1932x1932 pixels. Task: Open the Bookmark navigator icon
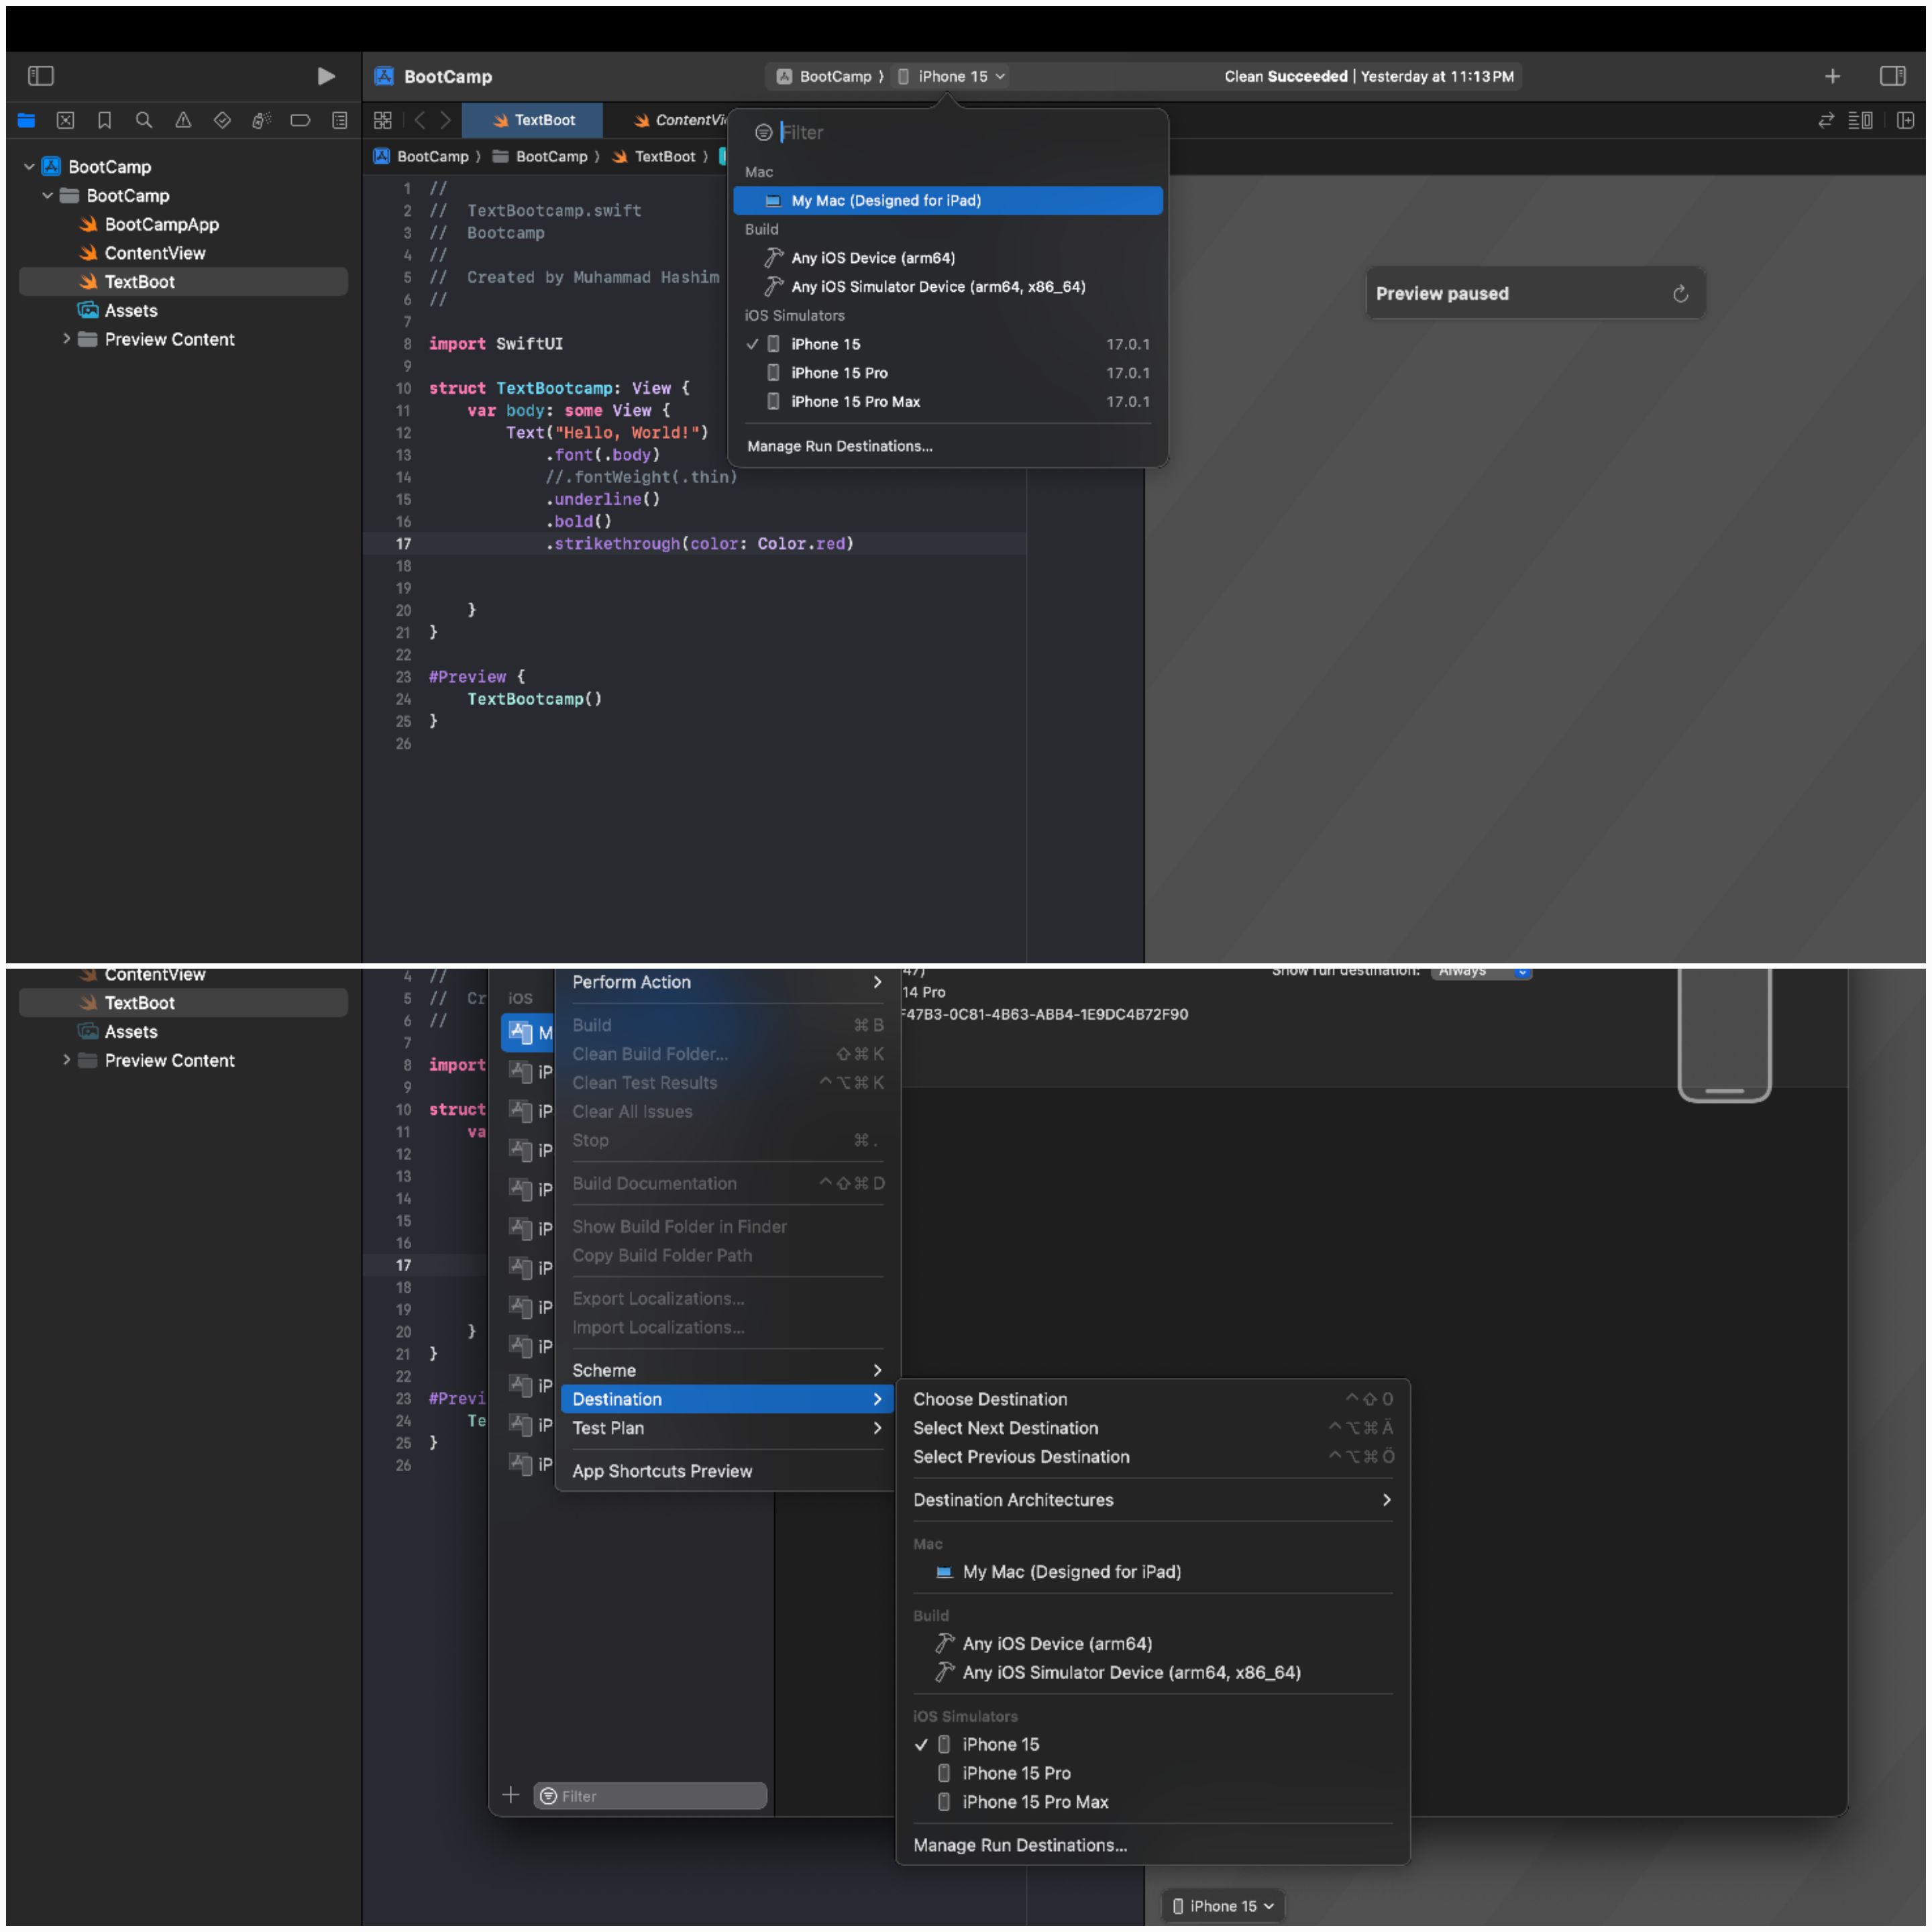(105, 121)
